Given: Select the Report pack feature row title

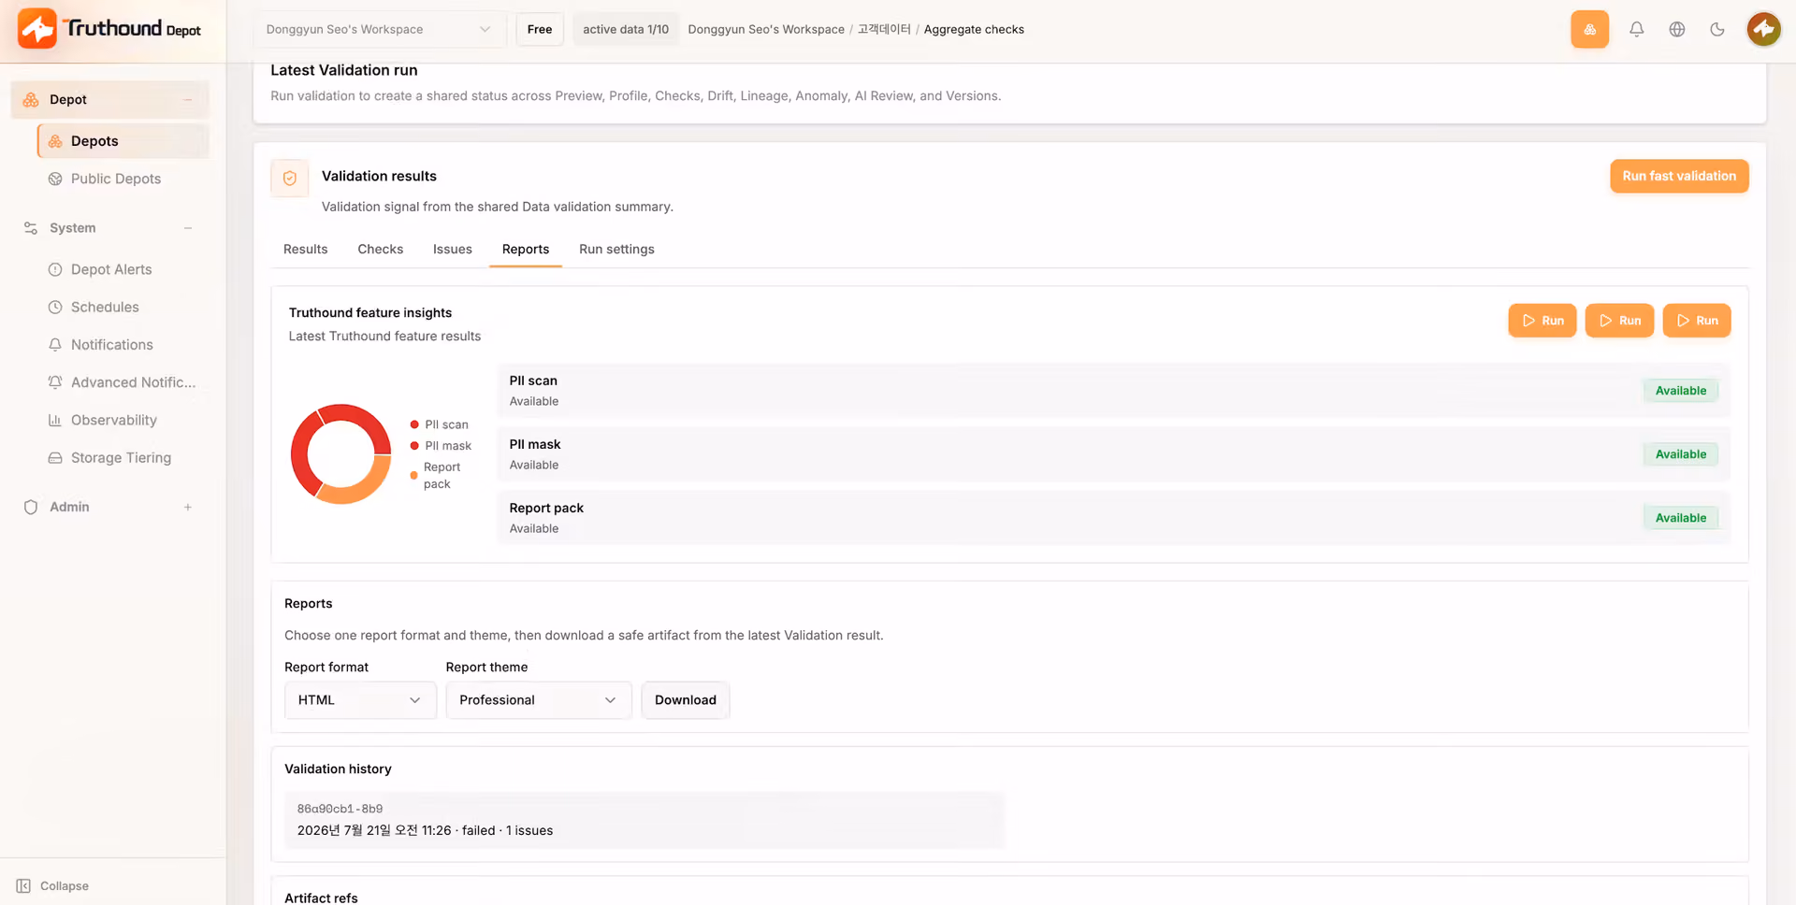Looking at the screenshot, I should pos(546,508).
